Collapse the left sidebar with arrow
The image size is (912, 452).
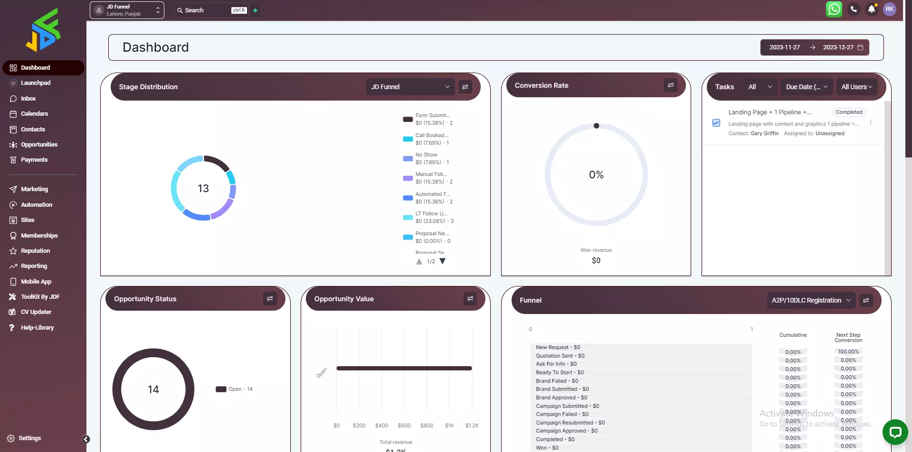coord(86,439)
